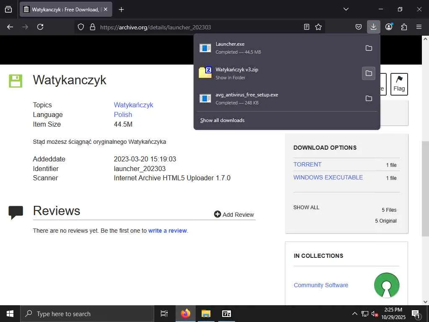Click the Reviews speech bubble icon
The height and width of the screenshot is (322, 429).
click(16, 213)
